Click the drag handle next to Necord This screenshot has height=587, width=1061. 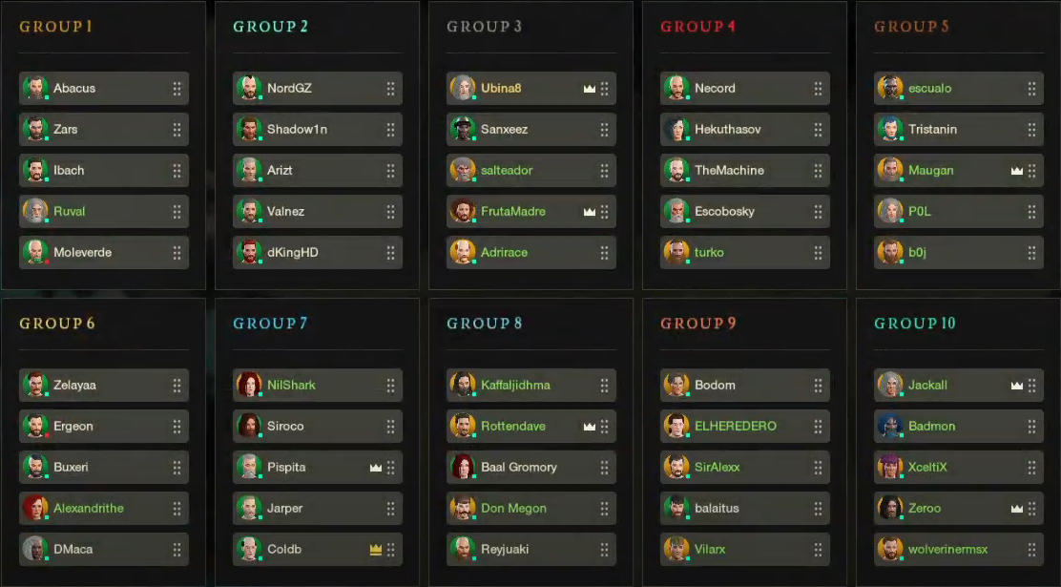pyautogui.click(x=818, y=89)
